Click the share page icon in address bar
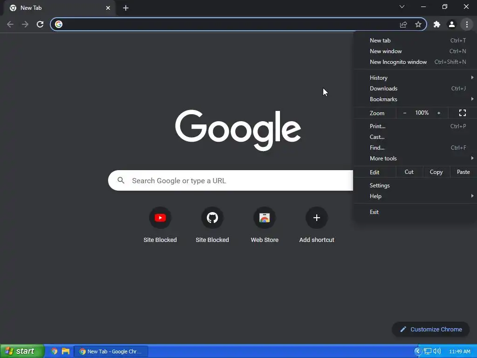The width and height of the screenshot is (477, 358). coord(403,24)
